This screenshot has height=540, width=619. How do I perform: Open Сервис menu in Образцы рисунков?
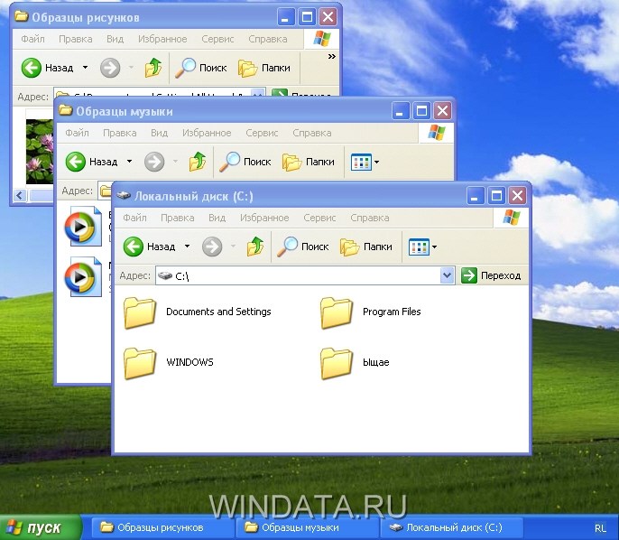(217, 39)
